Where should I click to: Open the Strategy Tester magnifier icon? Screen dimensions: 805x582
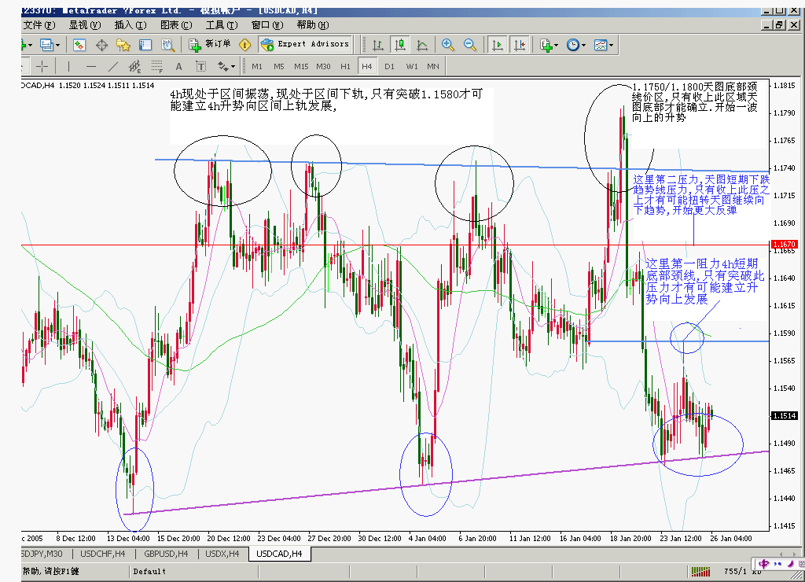[168, 45]
